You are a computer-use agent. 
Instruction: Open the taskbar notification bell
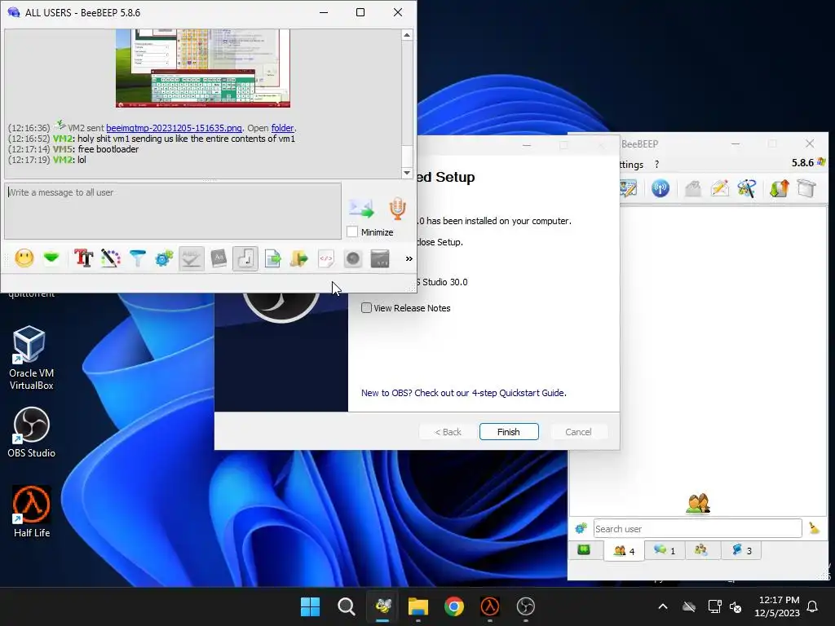[813, 606]
